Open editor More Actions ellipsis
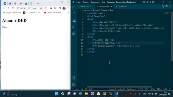173x97 pixels. pos(170,6)
